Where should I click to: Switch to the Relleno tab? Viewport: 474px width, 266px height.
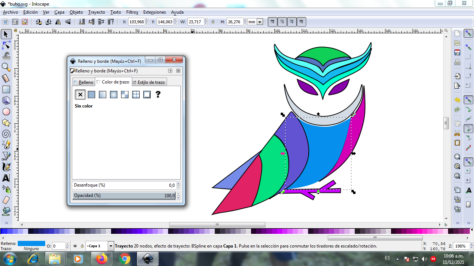pyautogui.click(x=83, y=82)
